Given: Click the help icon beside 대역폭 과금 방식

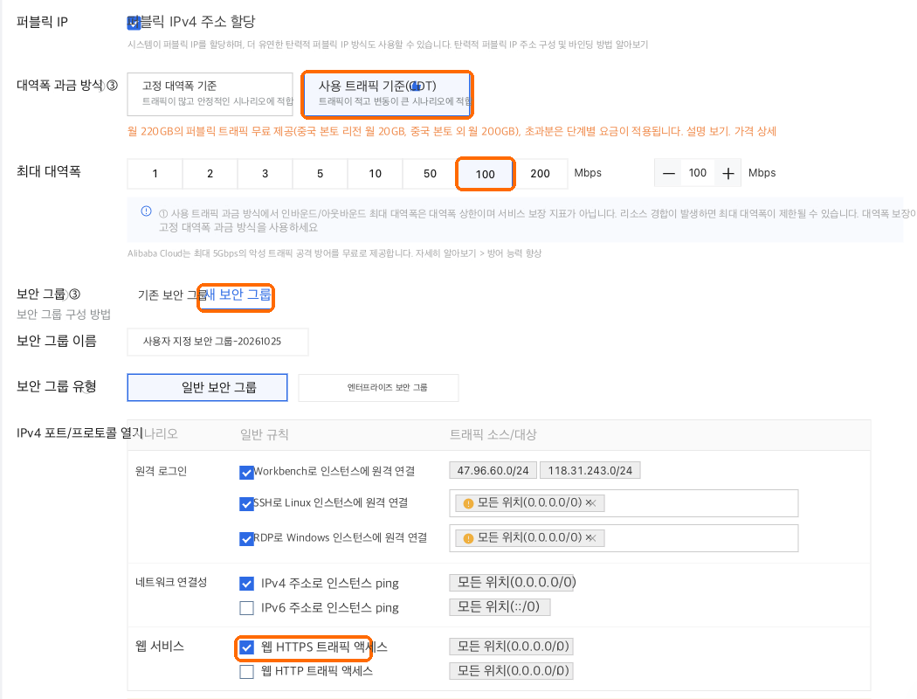Looking at the screenshot, I should click(x=112, y=86).
